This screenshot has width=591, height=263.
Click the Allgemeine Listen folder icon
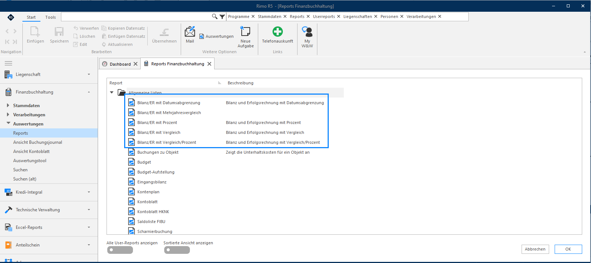tap(121, 92)
